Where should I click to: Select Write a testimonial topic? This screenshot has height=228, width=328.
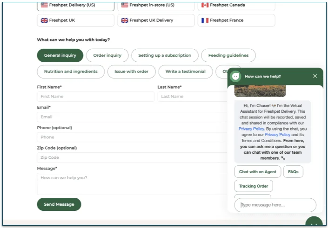[x=186, y=72]
